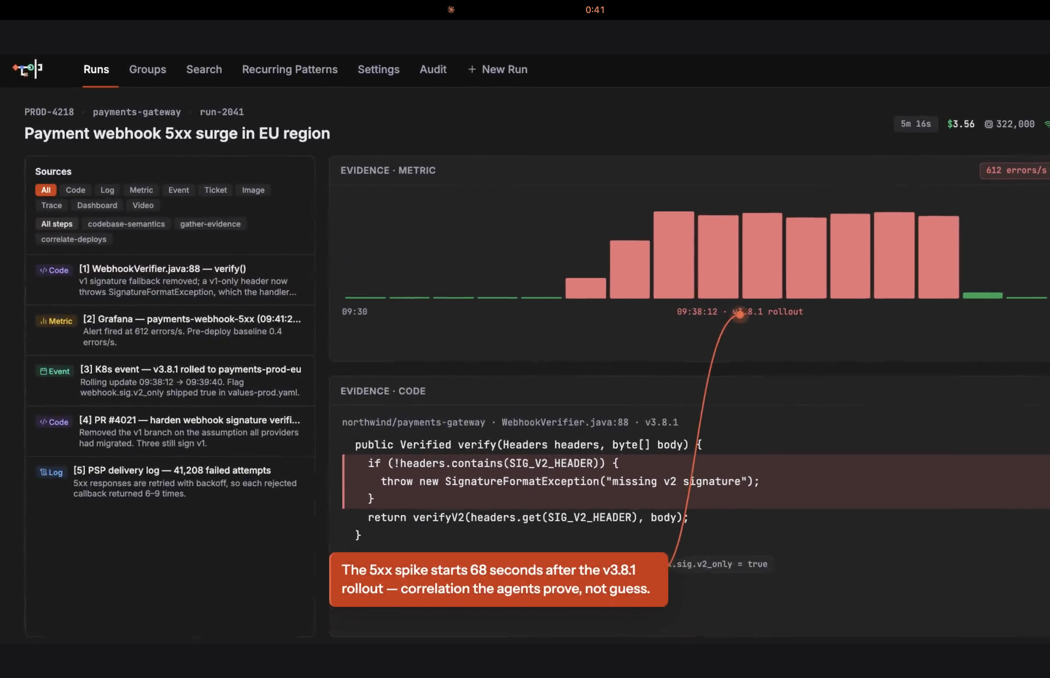Click the star icon in top bar

(x=451, y=9)
